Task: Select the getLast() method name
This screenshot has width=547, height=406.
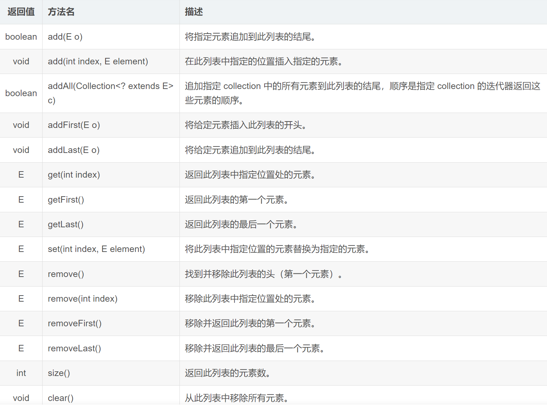Action: point(65,224)
